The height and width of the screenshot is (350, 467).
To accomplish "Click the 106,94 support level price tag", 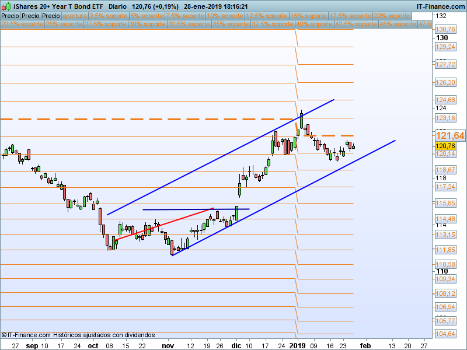I will coord(445,307).
